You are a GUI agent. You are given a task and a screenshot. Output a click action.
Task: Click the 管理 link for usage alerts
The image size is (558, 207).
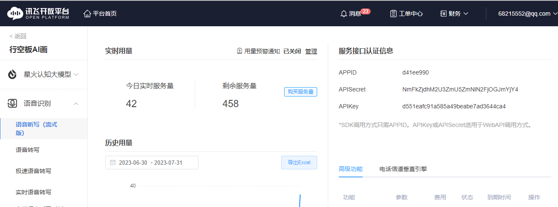pos(311,51)
